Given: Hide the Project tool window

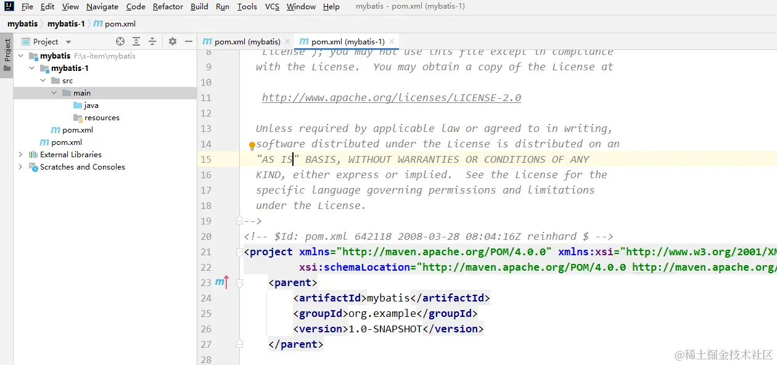Looking at the screenshot, I should point(189,41).
